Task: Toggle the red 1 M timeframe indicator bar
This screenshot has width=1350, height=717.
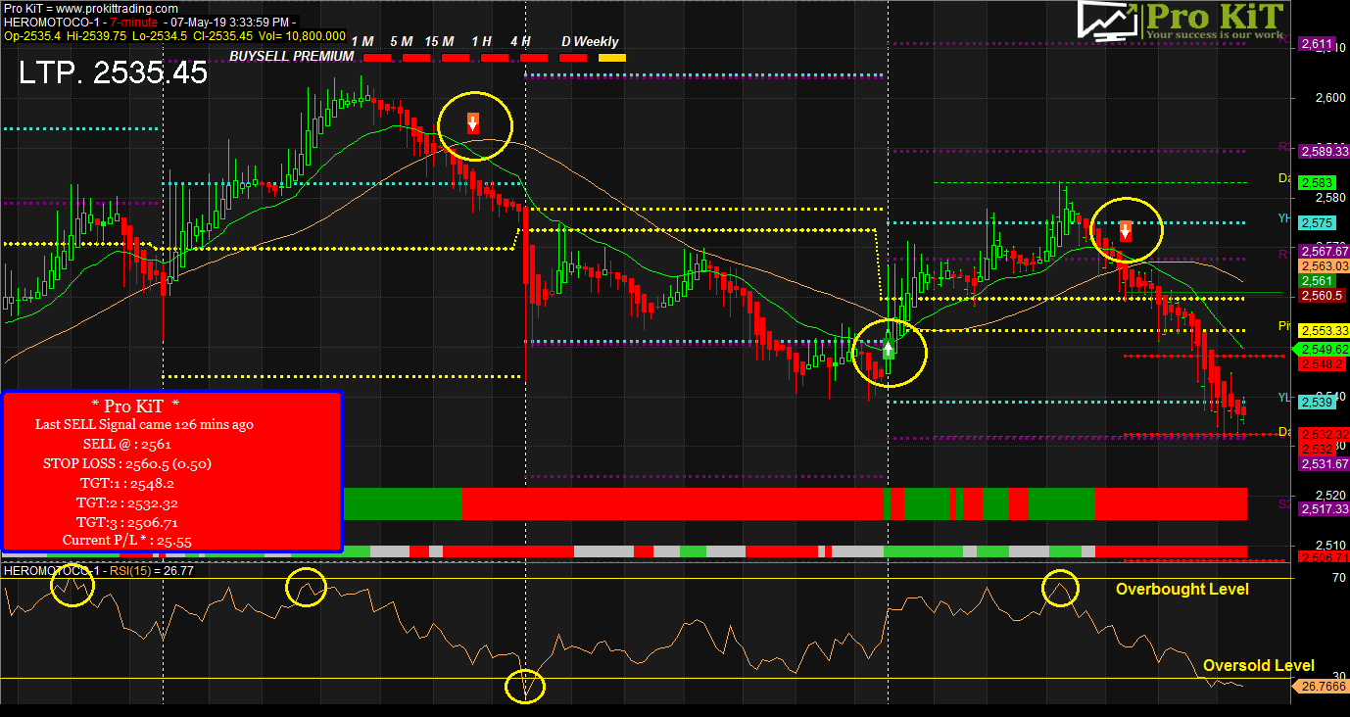Action: pyautogui.click(x=376, y=58)
